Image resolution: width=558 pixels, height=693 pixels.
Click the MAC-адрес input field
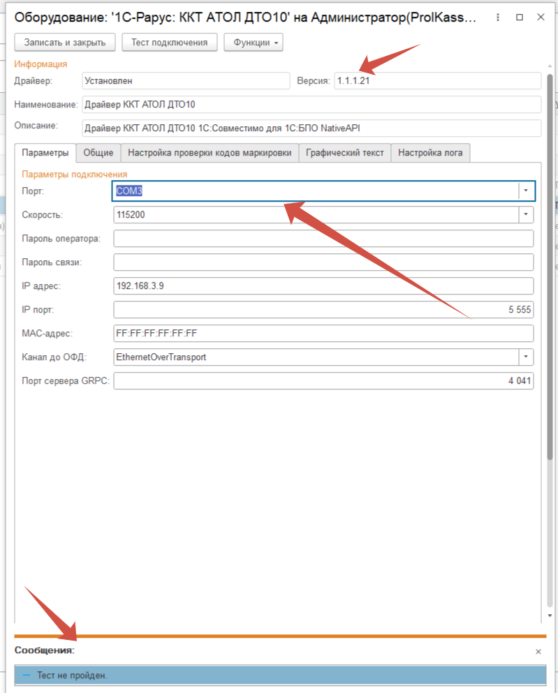click(323, 334)
